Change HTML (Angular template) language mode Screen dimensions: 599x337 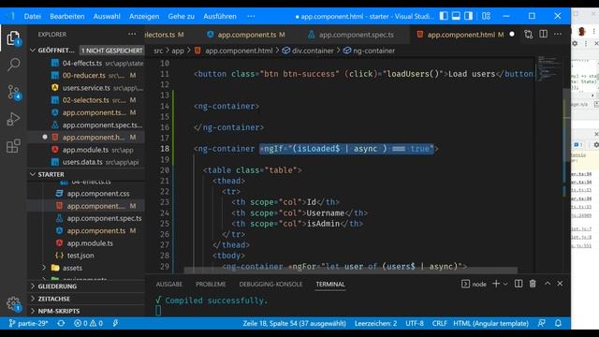(x=490, y=324)
